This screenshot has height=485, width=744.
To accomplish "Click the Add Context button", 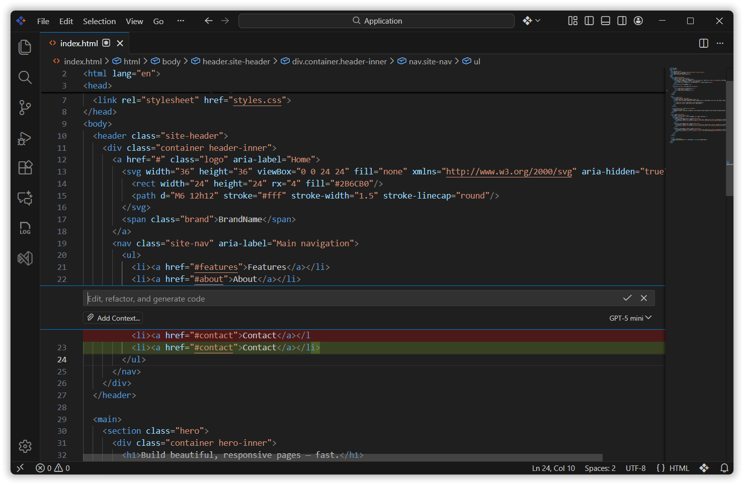I will [113, 318].
